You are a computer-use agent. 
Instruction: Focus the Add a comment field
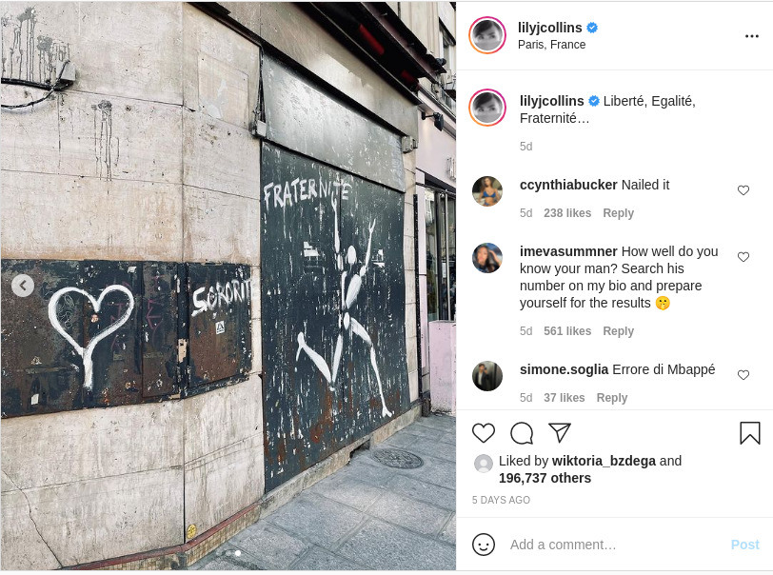(616, 545)
